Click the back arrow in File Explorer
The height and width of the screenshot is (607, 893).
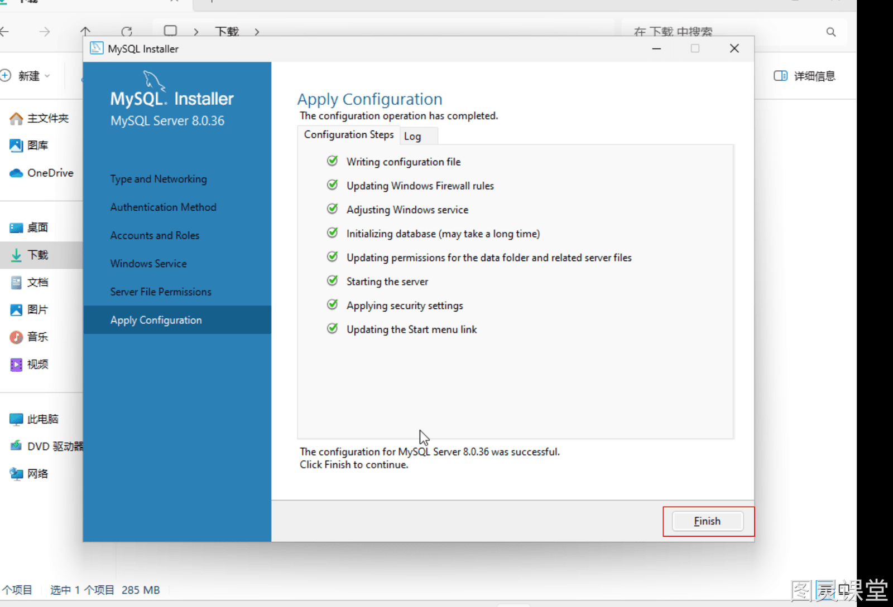tap(4, 32)
